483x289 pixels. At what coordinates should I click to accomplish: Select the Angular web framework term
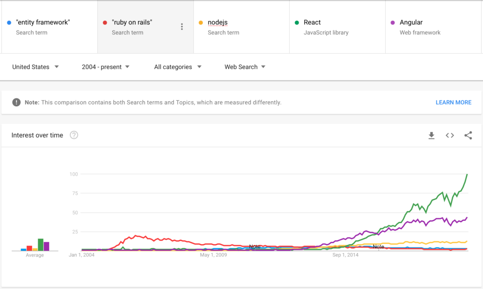pyautogui.click(x=433, y=27)
